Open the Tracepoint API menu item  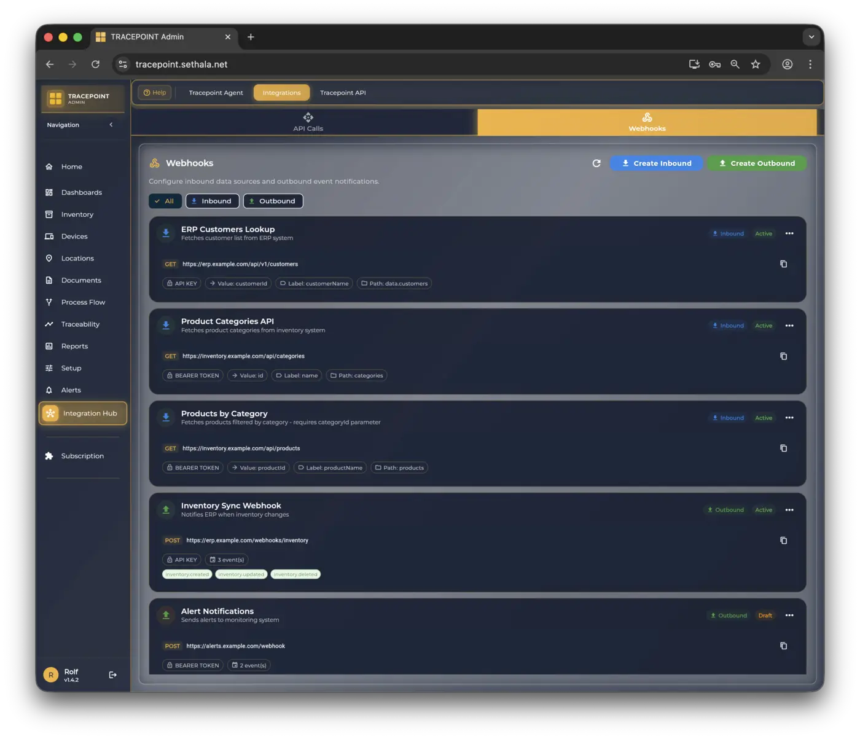click(x=342, y=92)
